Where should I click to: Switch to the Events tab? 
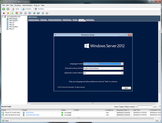[x=75, y=20]
